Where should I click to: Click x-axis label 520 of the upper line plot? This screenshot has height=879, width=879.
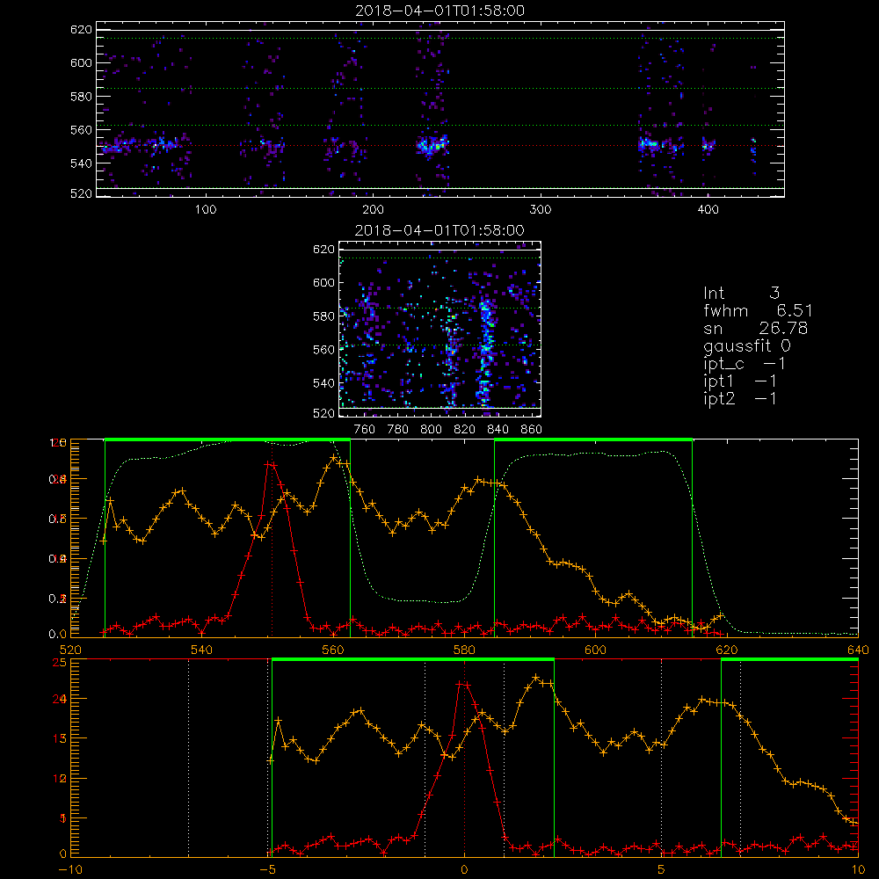pyautogui.click(x=70, y=650)
